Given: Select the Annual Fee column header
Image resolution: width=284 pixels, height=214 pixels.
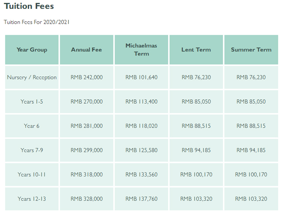Looking at the screenshot, I should coord(86,50).
